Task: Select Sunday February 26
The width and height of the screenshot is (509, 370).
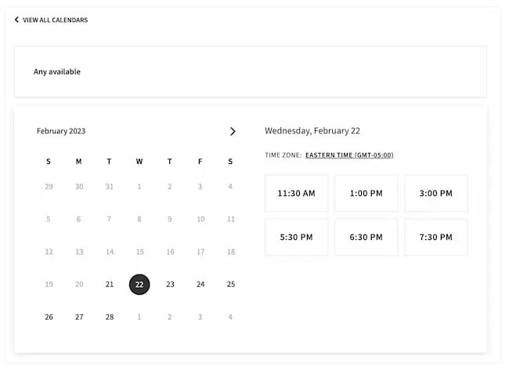Action: point(49,317)
